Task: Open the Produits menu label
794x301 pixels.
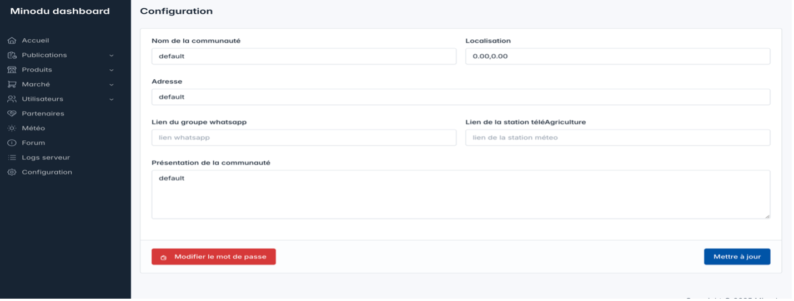Action: (37, 70)
